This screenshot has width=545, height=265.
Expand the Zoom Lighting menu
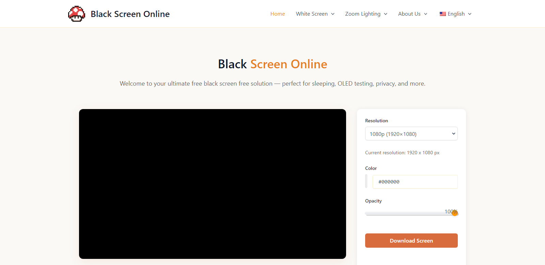362,14
